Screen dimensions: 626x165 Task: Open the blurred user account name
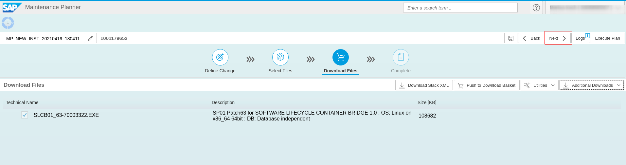[586, 8]
